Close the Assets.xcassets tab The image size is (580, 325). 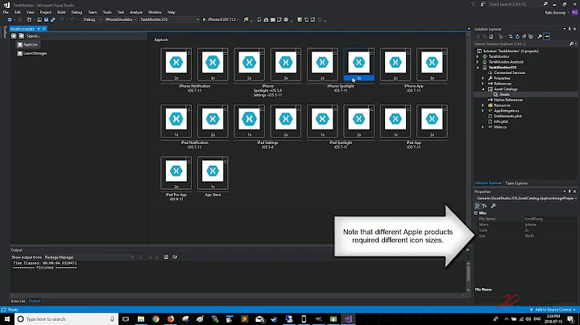pos(44,29)
